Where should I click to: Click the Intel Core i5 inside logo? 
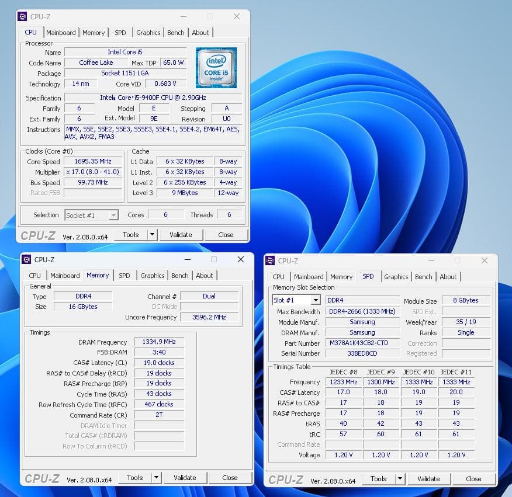point(216,68)
